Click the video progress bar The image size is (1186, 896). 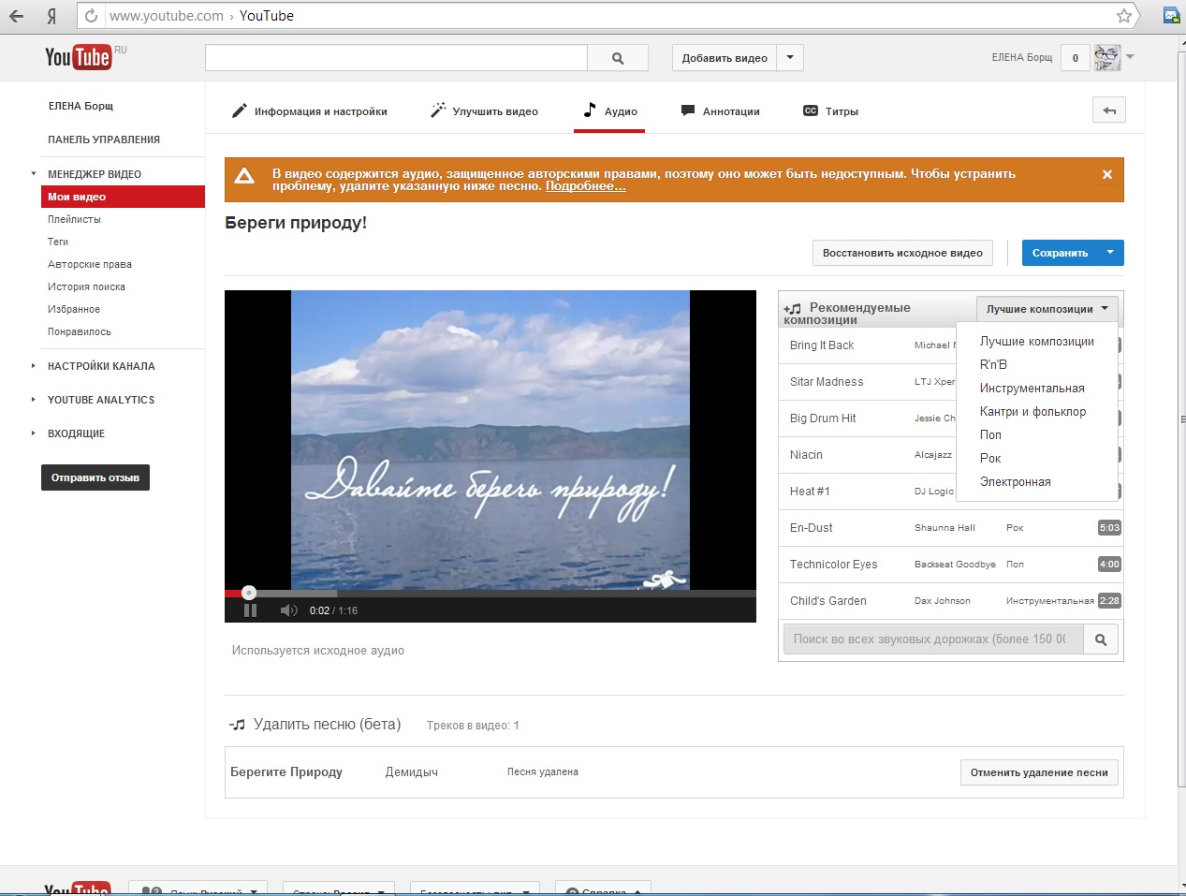click(x=491, y=593)
